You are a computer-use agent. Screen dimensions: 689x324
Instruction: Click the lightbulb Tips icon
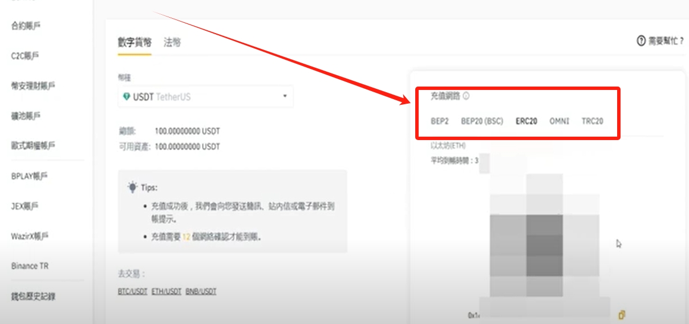pyautogui.click(x=132, y=187)
